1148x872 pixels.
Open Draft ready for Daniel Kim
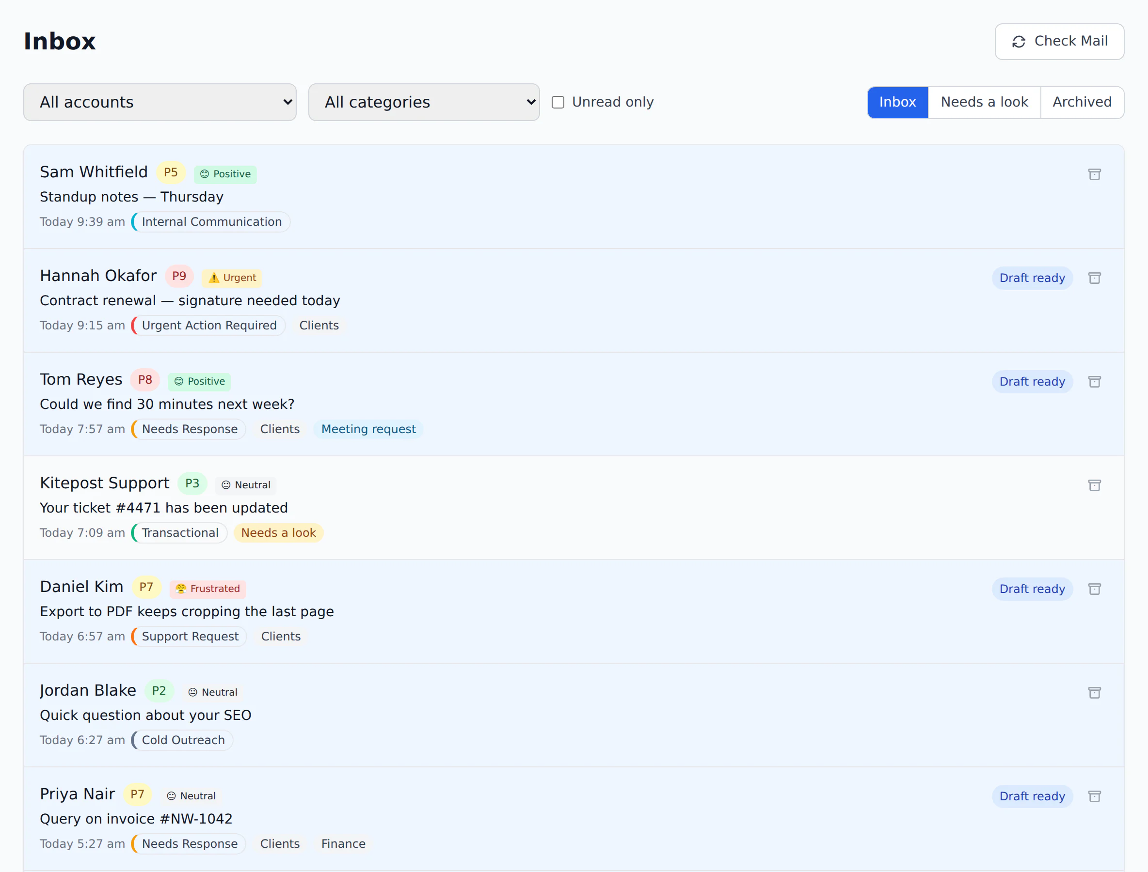[1032, 589]
